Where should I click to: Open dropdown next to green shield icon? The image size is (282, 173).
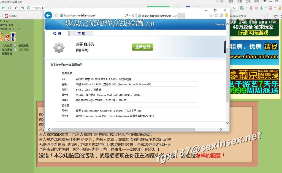click(x=266, y=8)
